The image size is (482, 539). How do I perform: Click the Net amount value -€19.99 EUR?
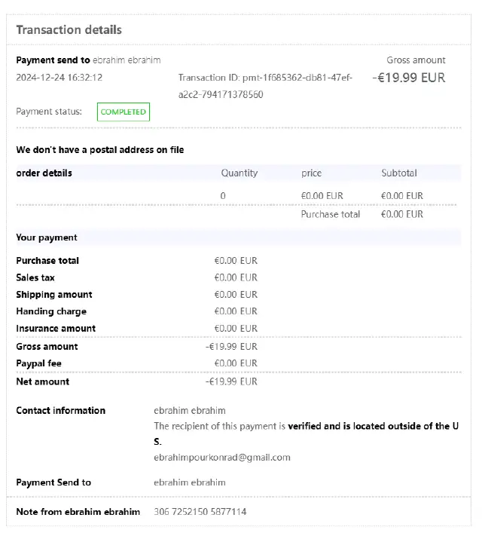click(231, 382)
